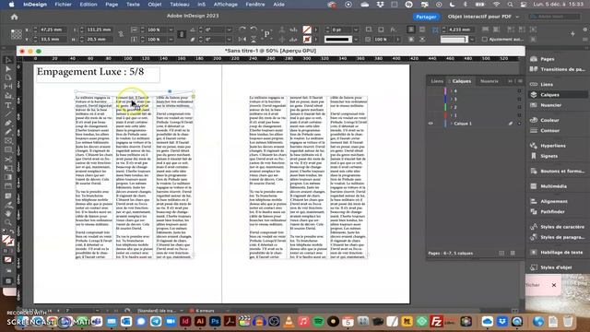Open the Transitions de page panel
The height and width of the screenshot is (332, 590).
tap(558, 69)
